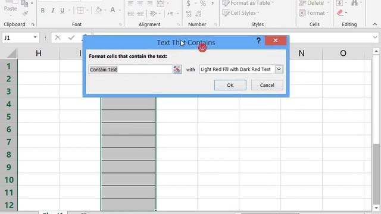This screenshot has height=214, width=381.
Task: Click the Name Box showing J1
Action: coord(17,37)
